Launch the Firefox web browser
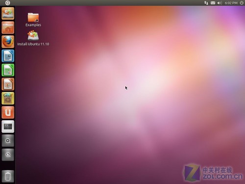The width and height of the screenshot is (245, 184). click(8, 42)
